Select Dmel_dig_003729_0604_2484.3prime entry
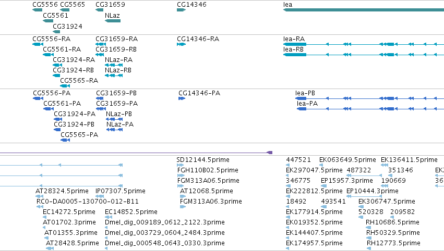 pos(165,233)
